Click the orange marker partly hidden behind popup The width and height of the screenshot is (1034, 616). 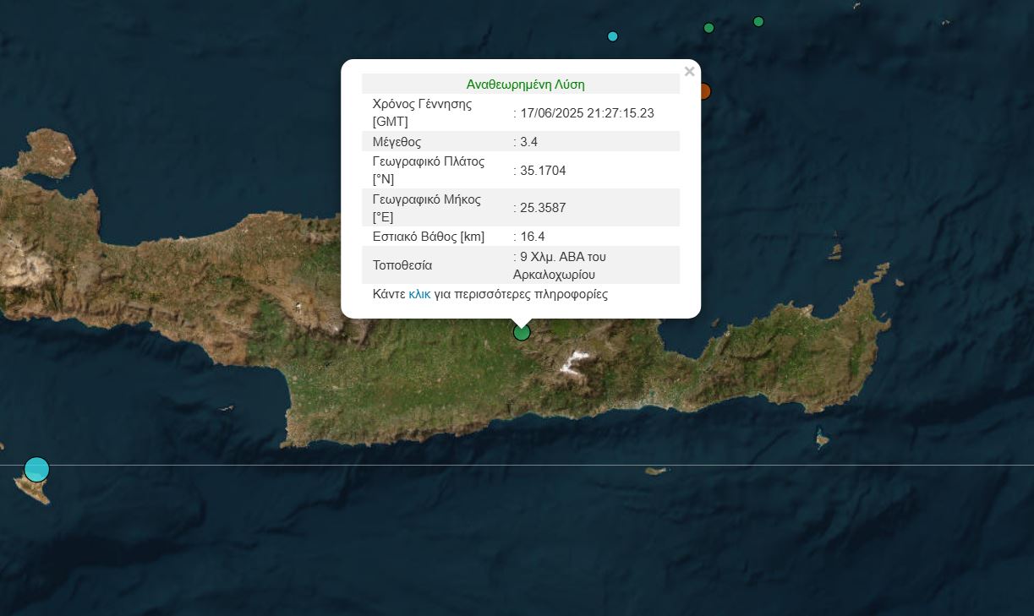coord(705,91)
